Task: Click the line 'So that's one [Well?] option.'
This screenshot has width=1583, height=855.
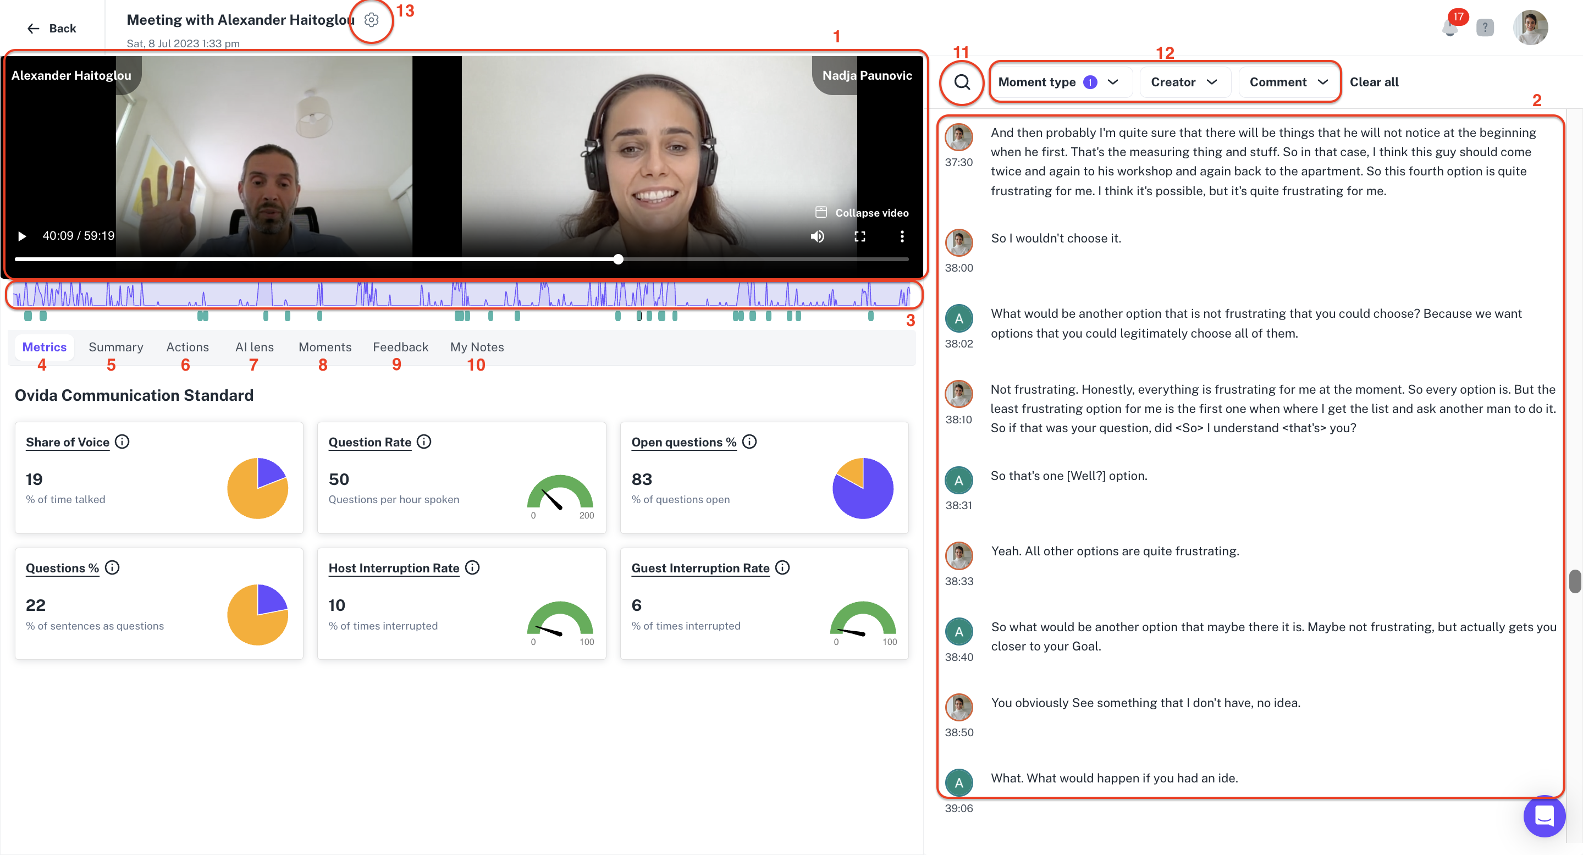Action: click(1069, 476)
